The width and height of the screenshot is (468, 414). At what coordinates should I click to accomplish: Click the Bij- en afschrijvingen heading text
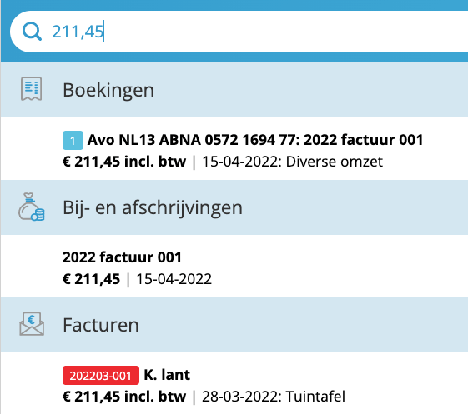(153, 207)
